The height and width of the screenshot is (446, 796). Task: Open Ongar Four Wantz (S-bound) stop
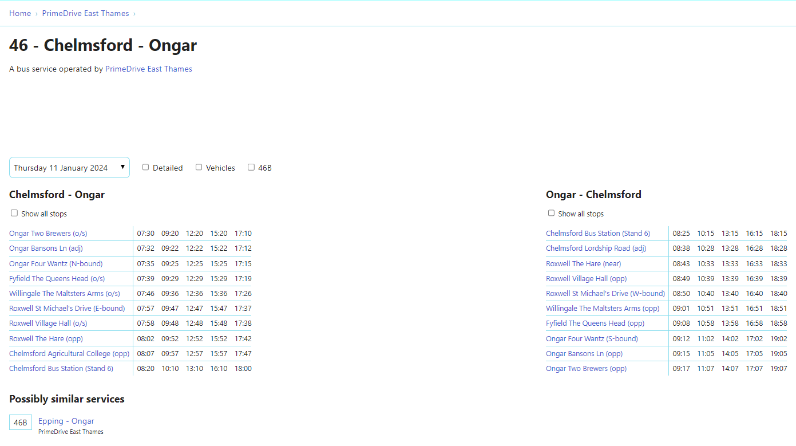click(592, 339)
